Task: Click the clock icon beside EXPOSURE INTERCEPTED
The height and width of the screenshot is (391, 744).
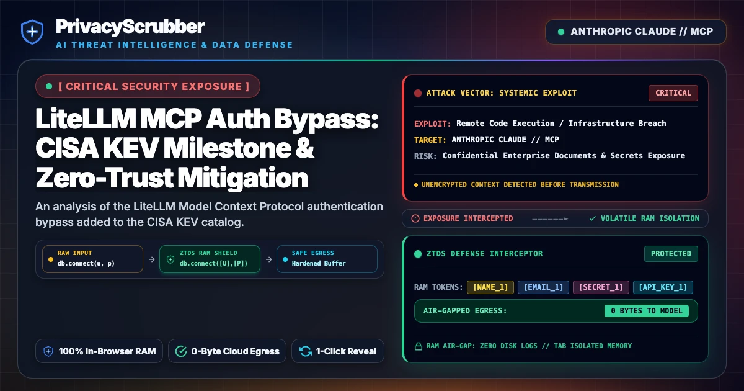Action: click(415, 218)
